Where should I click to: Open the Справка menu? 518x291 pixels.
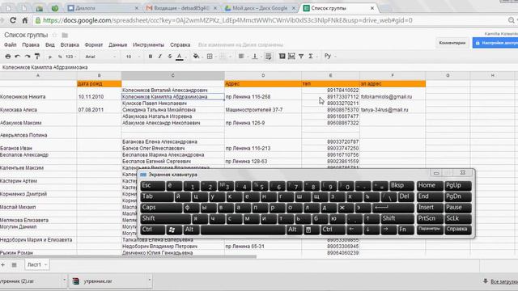pyautogui.click(x=180, y=45)
